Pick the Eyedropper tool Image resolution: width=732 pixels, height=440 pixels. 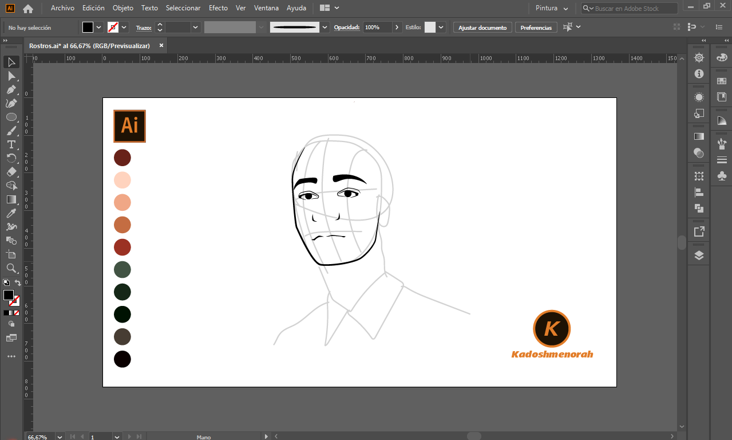[x=11, y=213]
